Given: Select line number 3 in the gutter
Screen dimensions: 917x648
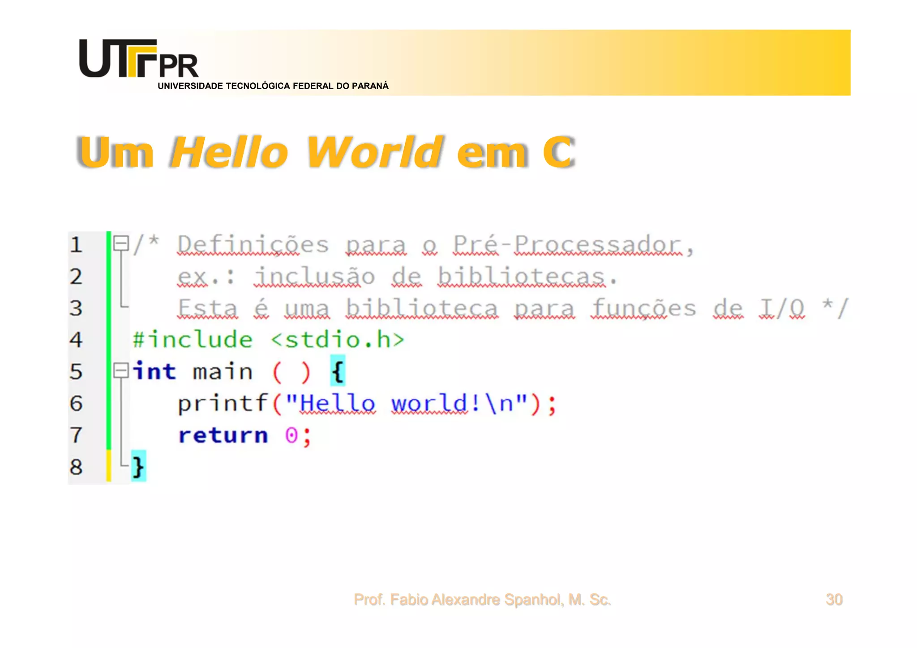Looking at the screenshot, I should coord(76,308).
